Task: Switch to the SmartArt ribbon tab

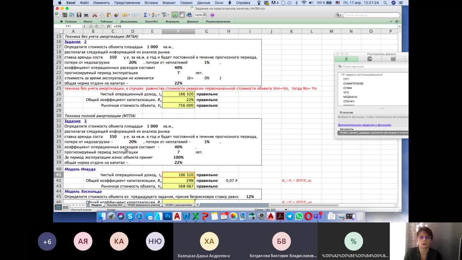Action: point(151,21)
